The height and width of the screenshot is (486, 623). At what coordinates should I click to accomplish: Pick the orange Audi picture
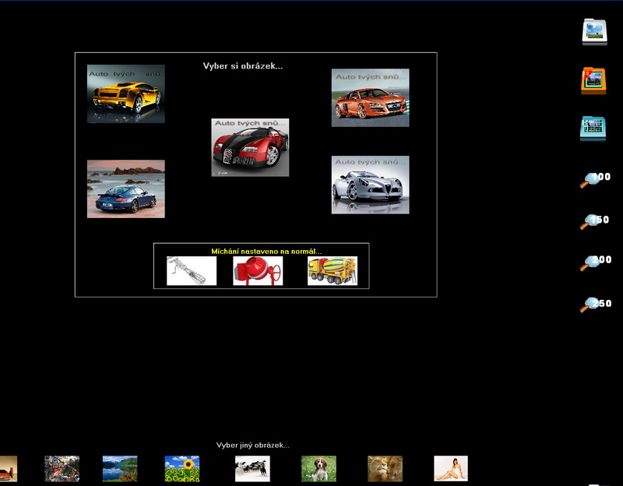[370, 98]
